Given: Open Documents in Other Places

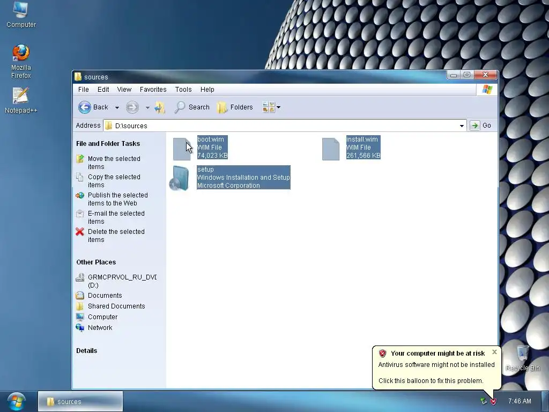Looking at the screenshot, I should click(105, 296).
